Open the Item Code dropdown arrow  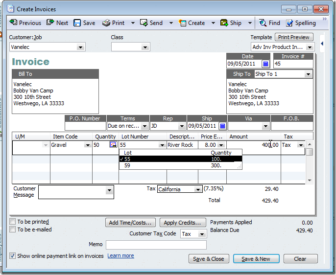(88, 145)
